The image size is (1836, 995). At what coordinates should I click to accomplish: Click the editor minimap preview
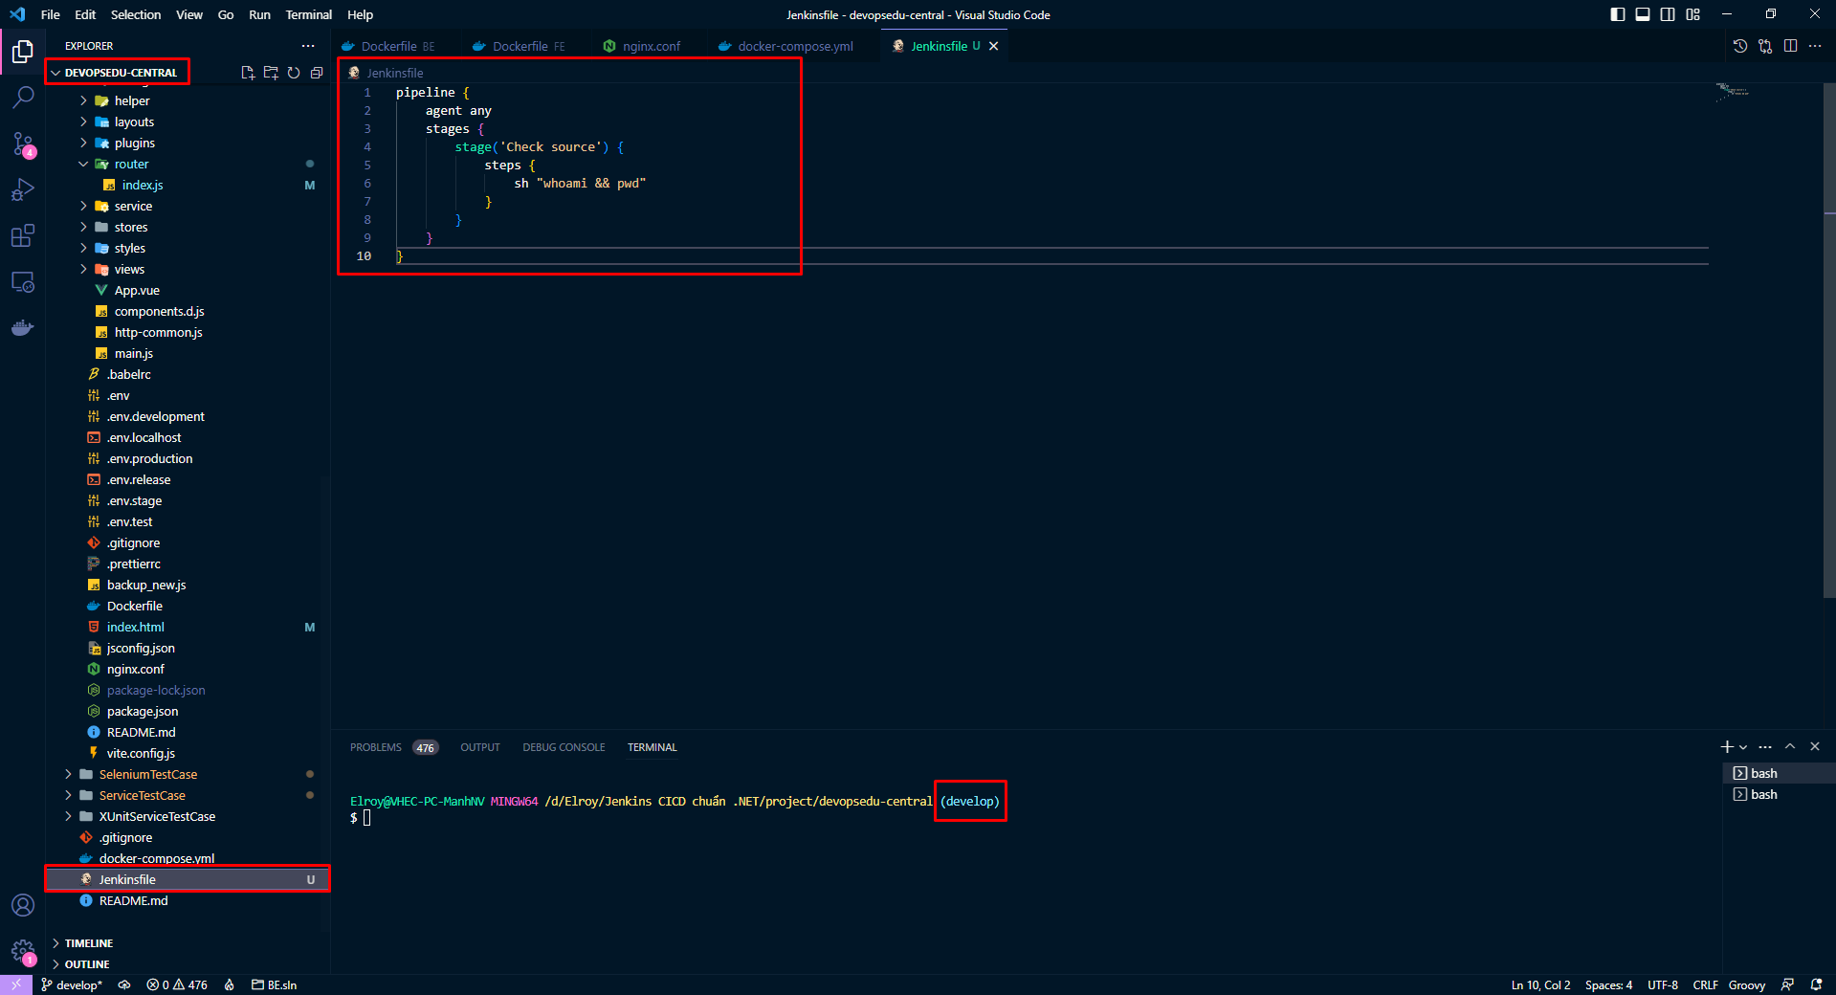[1732, 92]
